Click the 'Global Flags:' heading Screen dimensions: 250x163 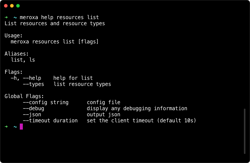(x=24, y=96)
